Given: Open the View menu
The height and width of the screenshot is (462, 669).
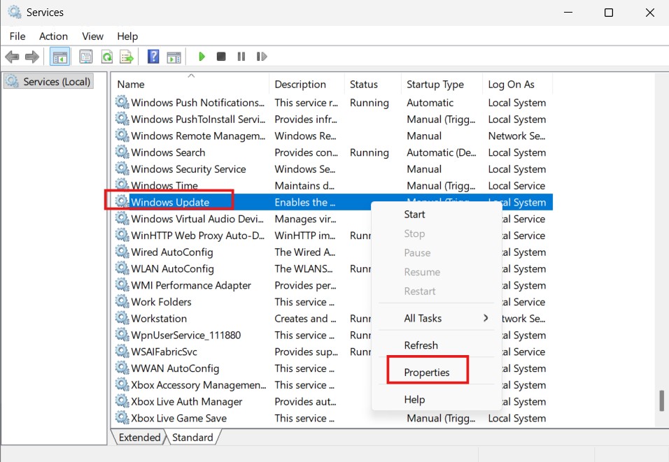Looking at the screenshot, I should tap(92, 36).
